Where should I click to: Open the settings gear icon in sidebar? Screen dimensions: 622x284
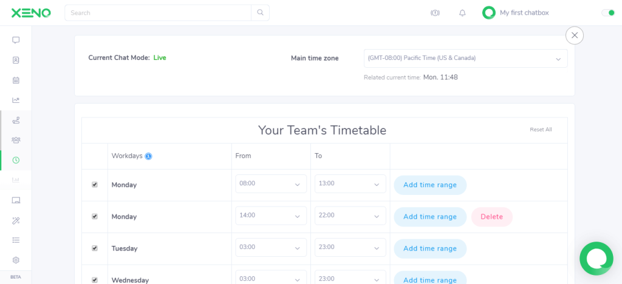click(16, 260)
